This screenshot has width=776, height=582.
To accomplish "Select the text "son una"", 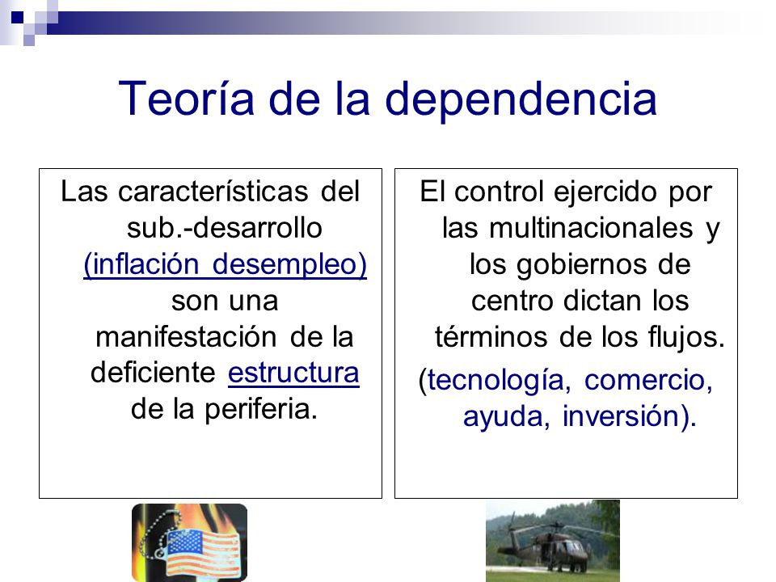I will 225,301.
